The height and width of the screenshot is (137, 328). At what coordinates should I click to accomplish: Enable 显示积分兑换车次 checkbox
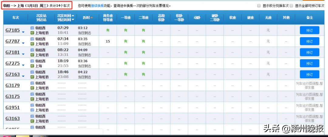259,6
